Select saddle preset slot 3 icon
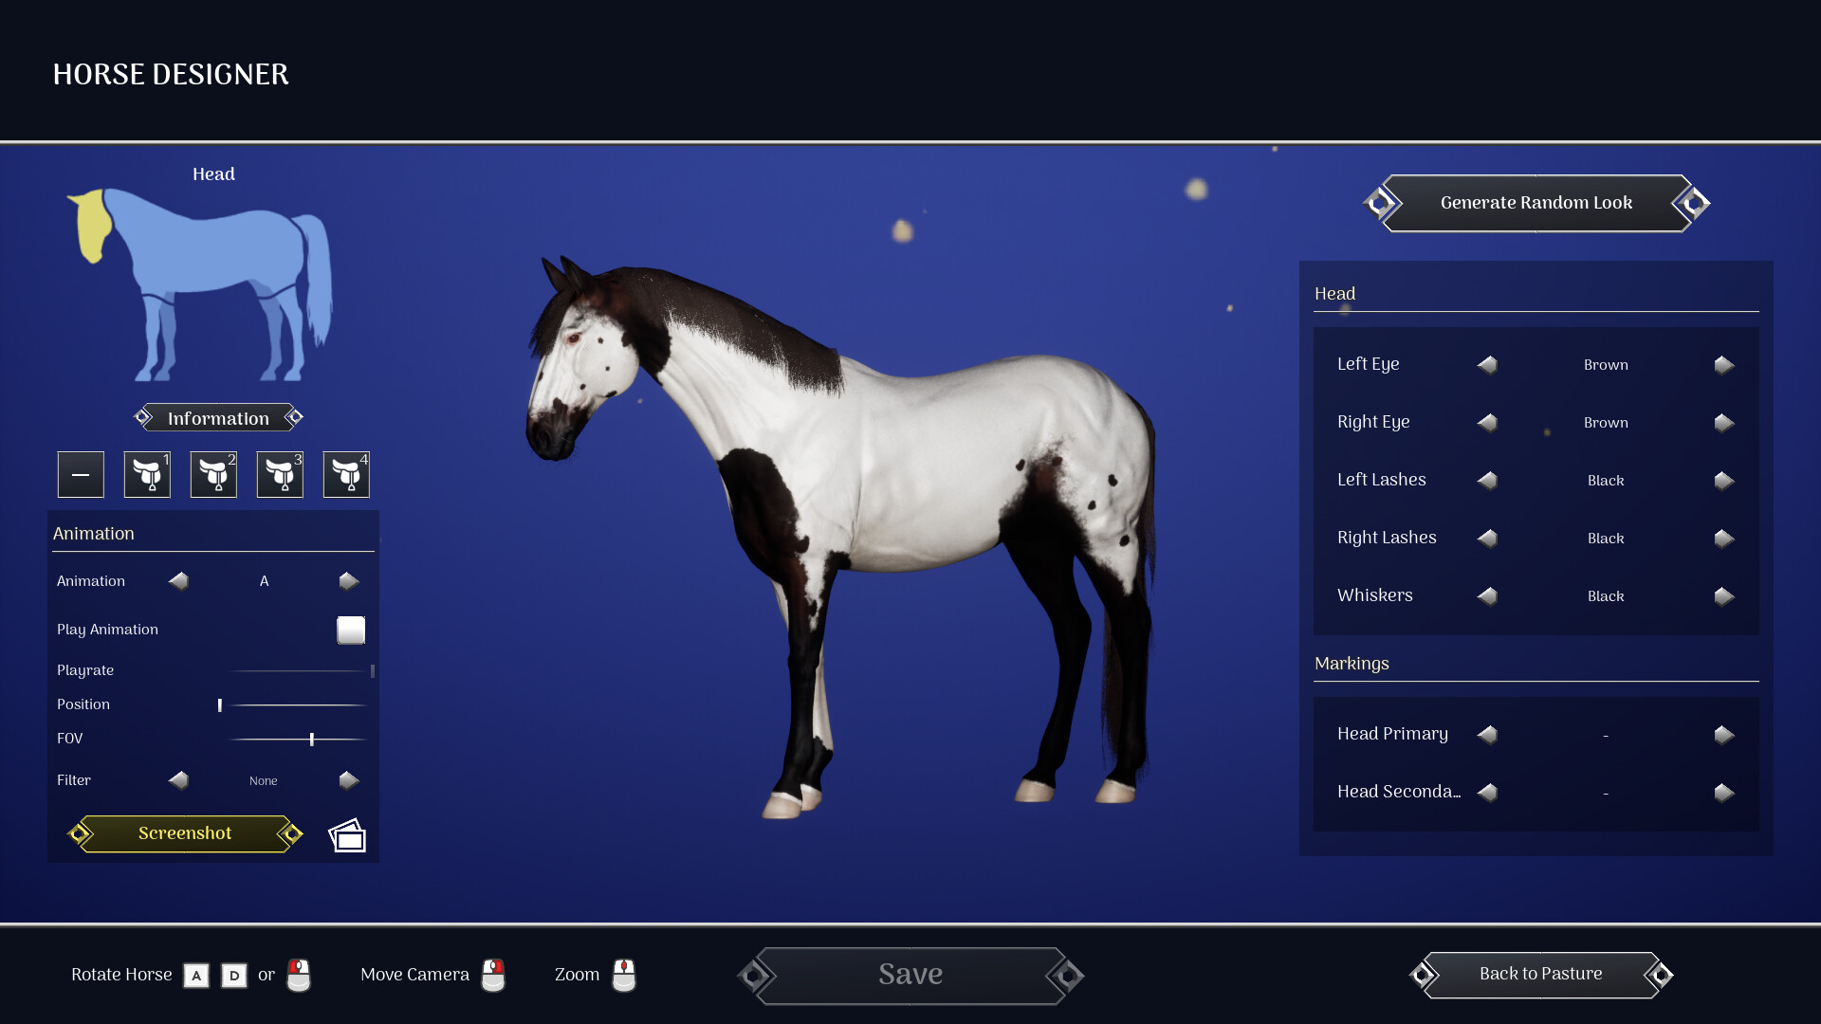Screen dimensions: 1821x1024 (x=280, y=474)
